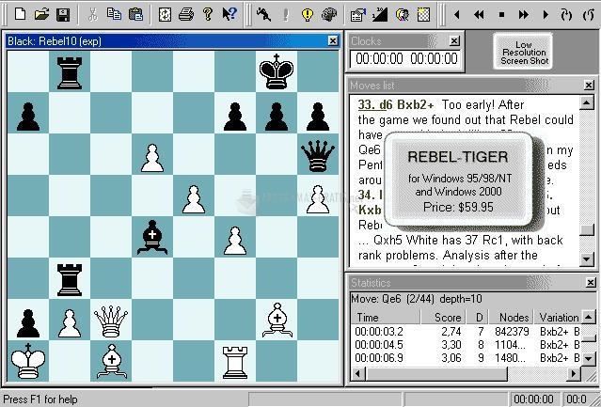This screenshot has width=601, height=407.
Task: Click the counter-clockwise undo arrow icon
Action: (589, 15)
